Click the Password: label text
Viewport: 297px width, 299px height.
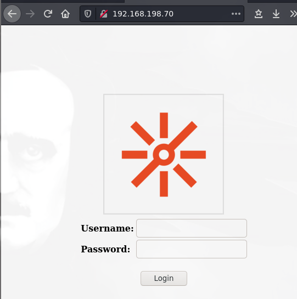(105, 249)
